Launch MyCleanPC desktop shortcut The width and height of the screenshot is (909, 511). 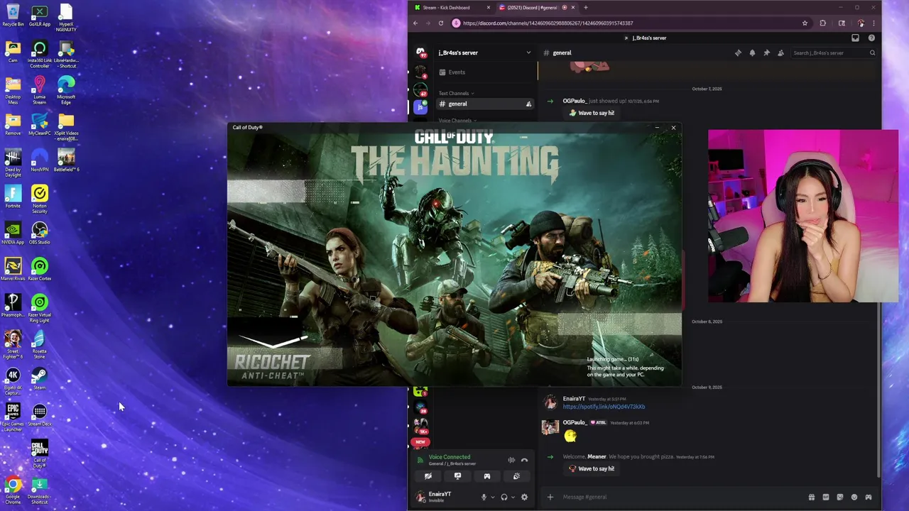(x=40, y=125)
